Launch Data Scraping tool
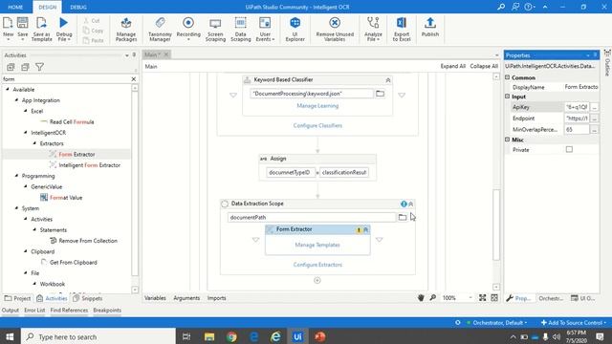 point(240,28)
